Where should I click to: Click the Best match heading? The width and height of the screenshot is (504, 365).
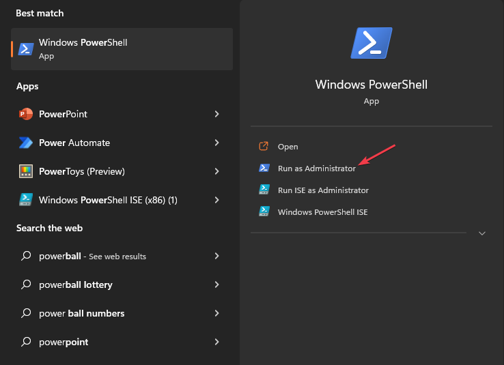[x=40, y=13]
